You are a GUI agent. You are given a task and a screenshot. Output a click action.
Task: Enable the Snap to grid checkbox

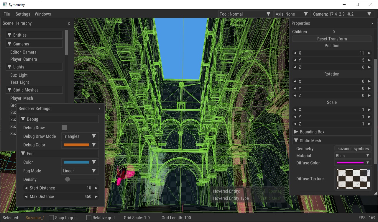51,218
